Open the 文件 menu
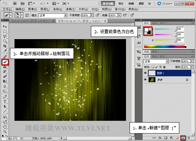 click(x=7, y=9)
